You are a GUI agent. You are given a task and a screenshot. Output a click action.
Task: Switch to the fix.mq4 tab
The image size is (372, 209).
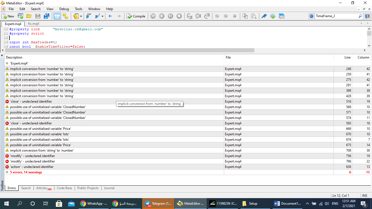[33, 24]
